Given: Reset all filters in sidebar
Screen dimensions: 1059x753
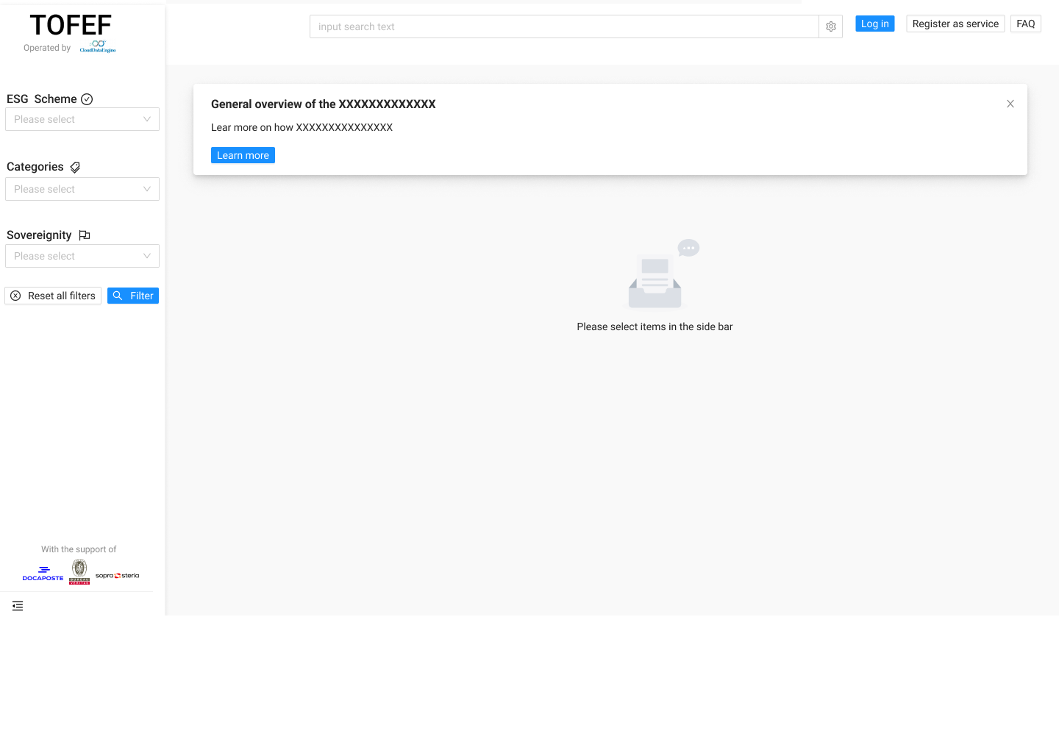Looking at the screenshot, I should point(53,296).
